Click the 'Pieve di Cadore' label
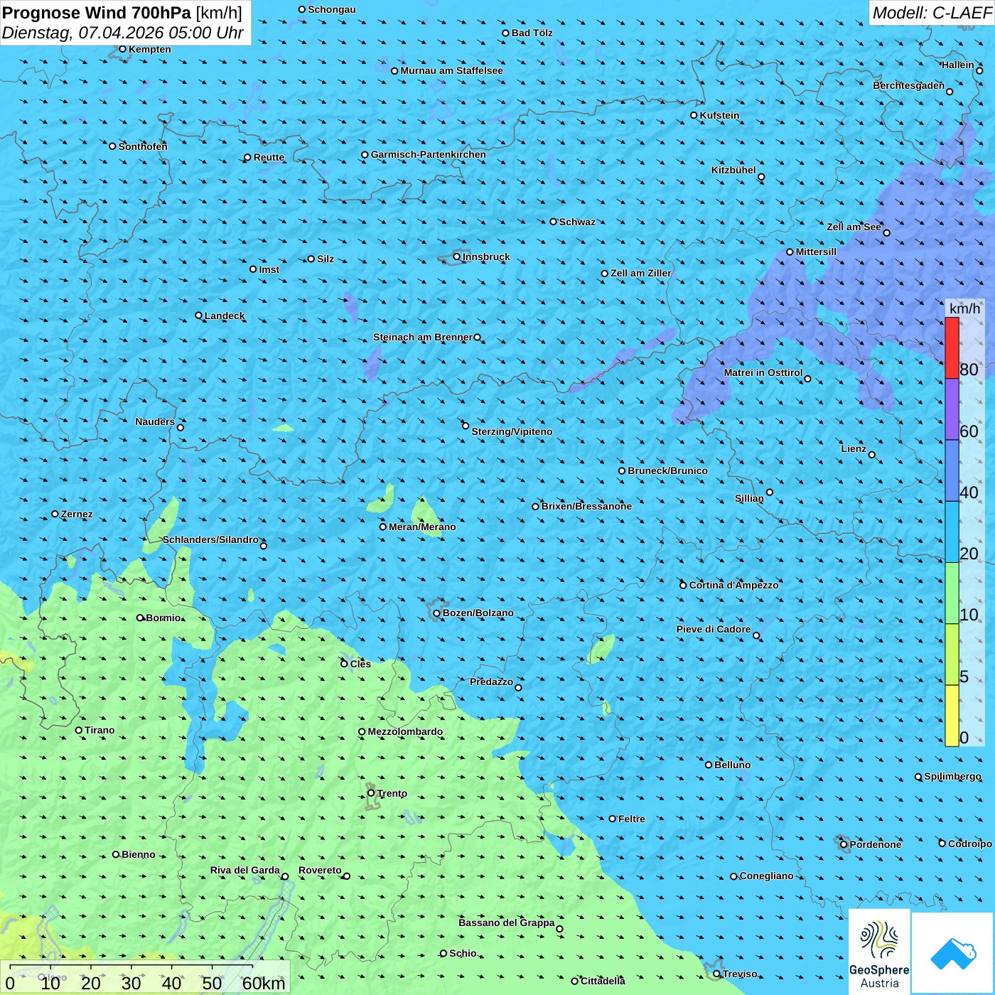Screen dimensions: 995x995 coord(714,629)
